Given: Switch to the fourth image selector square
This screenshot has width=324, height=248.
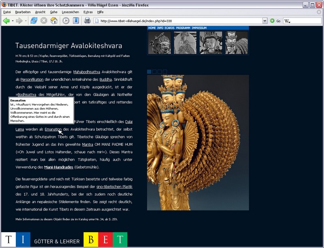Looking at the screenshot, I should pos(165,72).
